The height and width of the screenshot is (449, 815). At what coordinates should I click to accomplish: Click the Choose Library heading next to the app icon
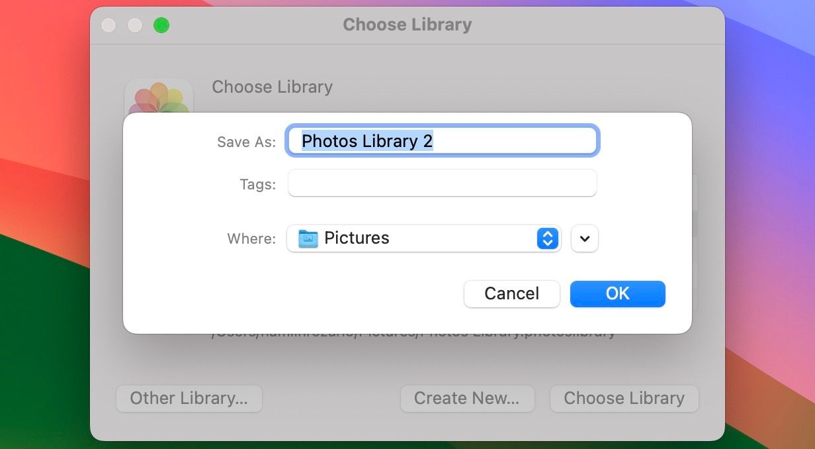272,87
